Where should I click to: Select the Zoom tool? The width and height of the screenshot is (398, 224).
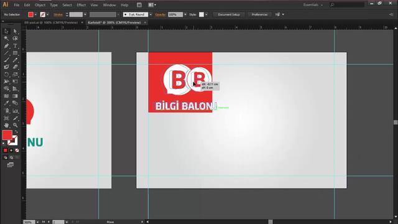pyautogui.click(x=15, y=125)
